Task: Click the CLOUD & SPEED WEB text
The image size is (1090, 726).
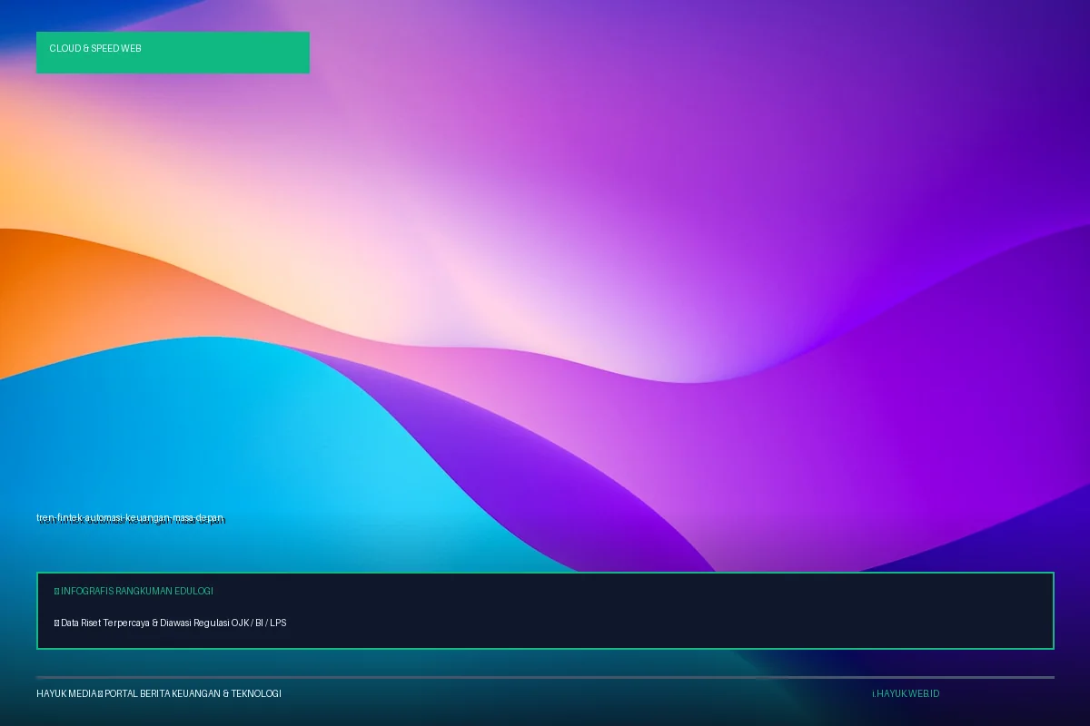Action: (x=95, y=48)
